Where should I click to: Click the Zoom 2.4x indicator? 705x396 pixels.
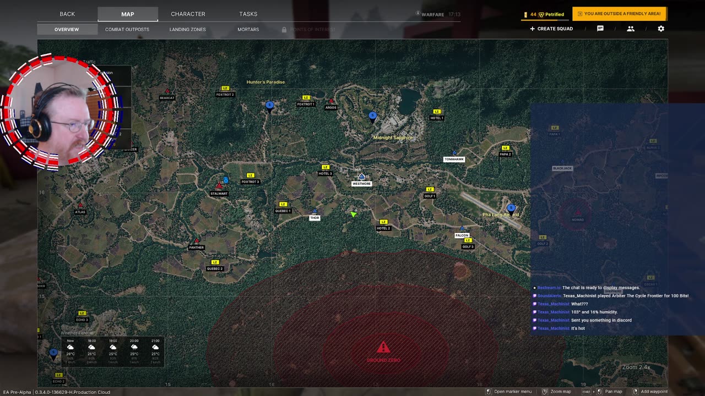[636, 367]
